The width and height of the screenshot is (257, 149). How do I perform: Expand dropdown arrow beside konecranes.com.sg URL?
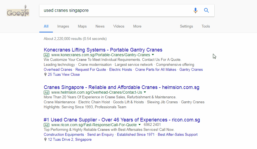click(x=153, y=55)
